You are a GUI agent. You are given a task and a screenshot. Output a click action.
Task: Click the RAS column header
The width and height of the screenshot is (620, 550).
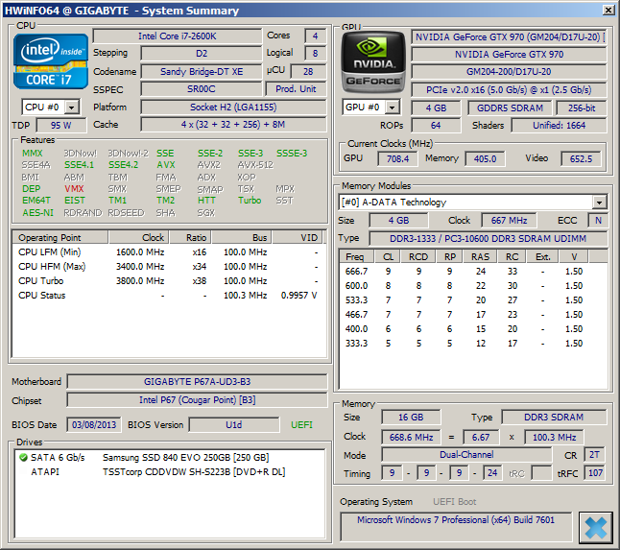pos(480,257)
